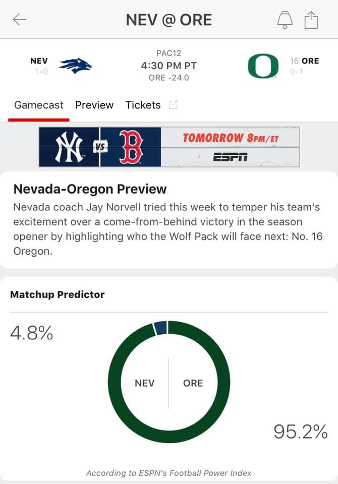This screenshot has width=338, height=484.
Task: Open the Nevada-Oregon Preview headline
Action: point(90,189)
